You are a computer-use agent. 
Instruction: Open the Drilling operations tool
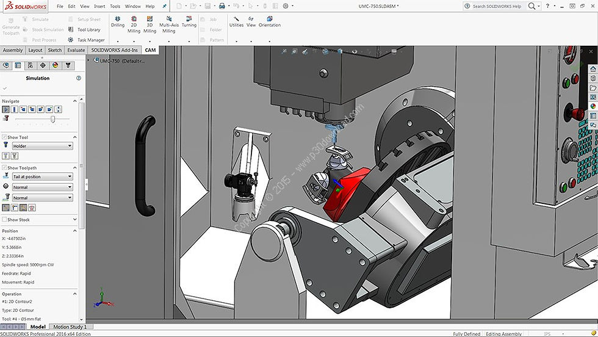(117, 22)
